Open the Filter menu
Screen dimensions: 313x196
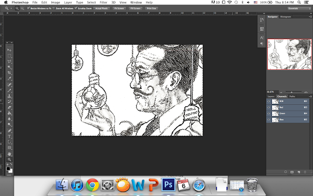point(103,2)
